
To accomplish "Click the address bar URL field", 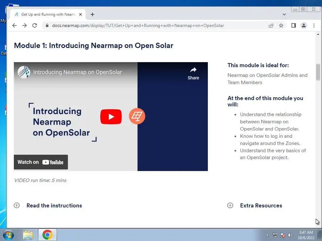I will 138,25.
